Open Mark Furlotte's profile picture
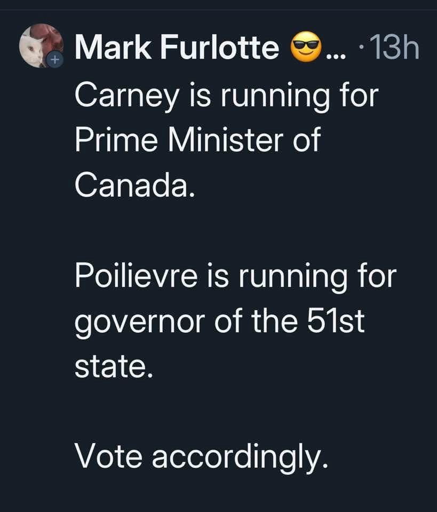Viewport: 437px width, 512px height. [x=41, y=46]
